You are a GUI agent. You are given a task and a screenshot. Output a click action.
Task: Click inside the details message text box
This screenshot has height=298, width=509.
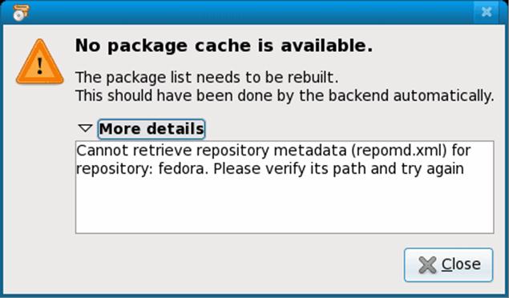285,187
